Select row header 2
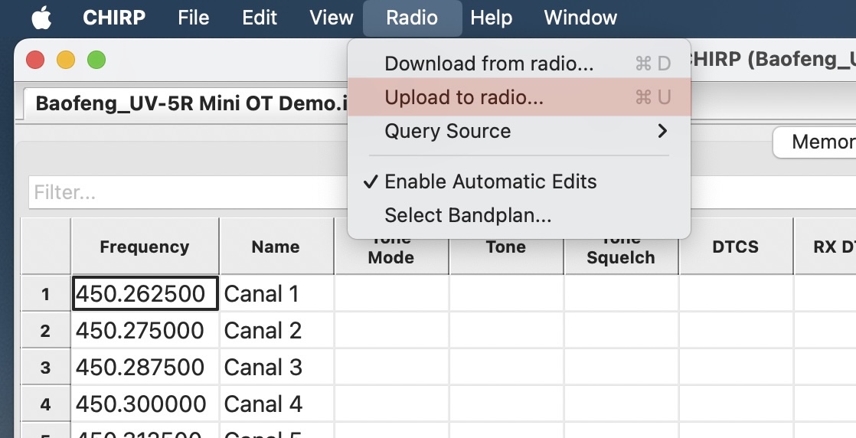This screenshot has height=438, width=856. click(x=45, y=330)
